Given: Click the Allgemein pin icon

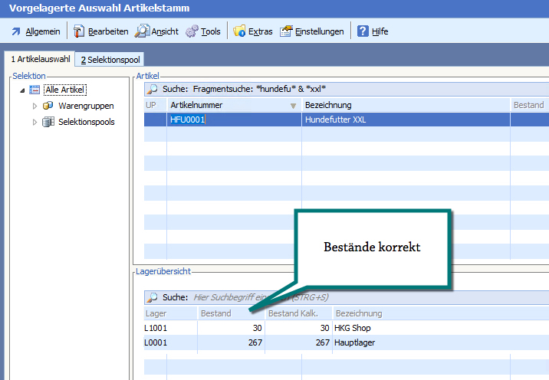Looking at the screenshot, I should click(16, 31).
